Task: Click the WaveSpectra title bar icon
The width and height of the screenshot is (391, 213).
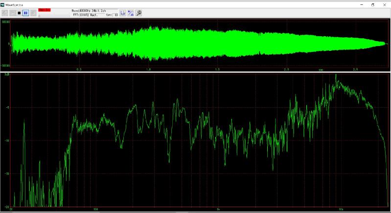Action: click(2, 5)
